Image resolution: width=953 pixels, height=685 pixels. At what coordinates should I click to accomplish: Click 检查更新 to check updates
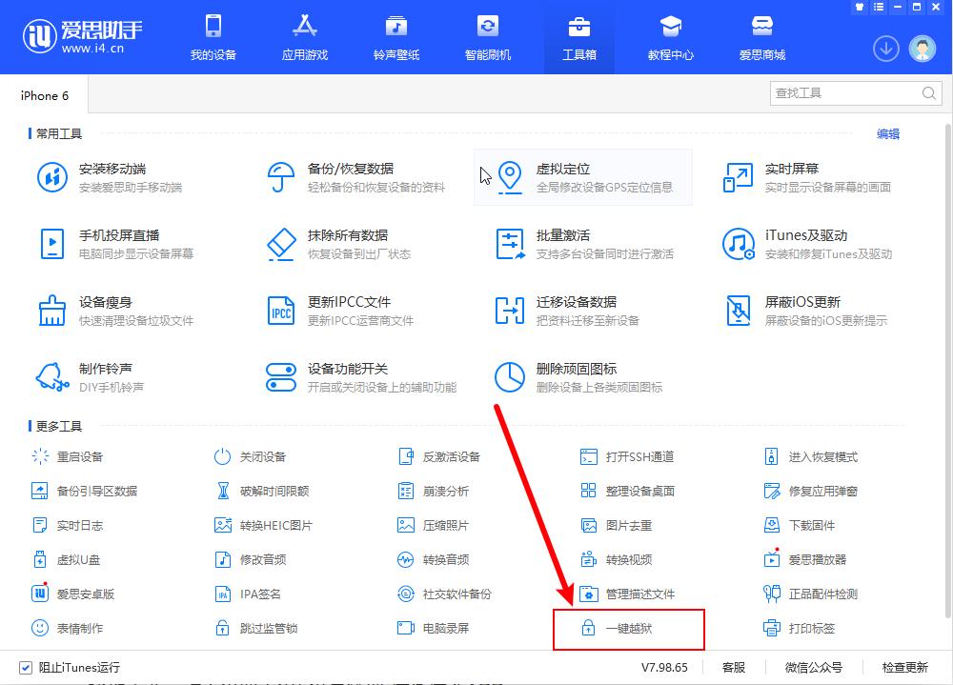905,669
